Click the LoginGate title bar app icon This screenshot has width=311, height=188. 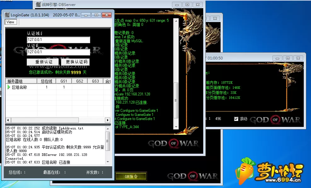pos(7,15)
